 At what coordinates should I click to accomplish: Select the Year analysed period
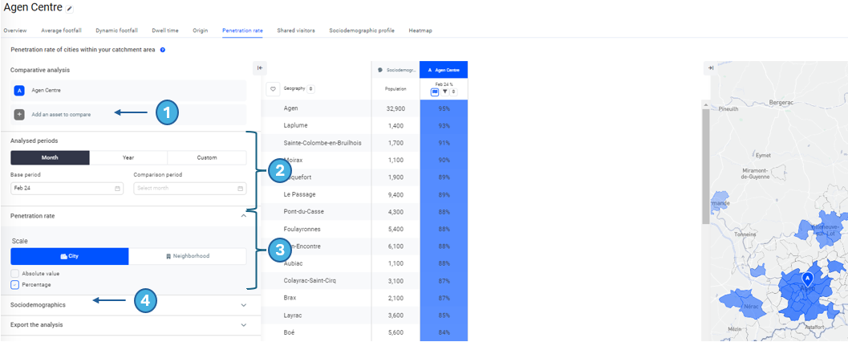pyautogui.click(x=128, y=157)
